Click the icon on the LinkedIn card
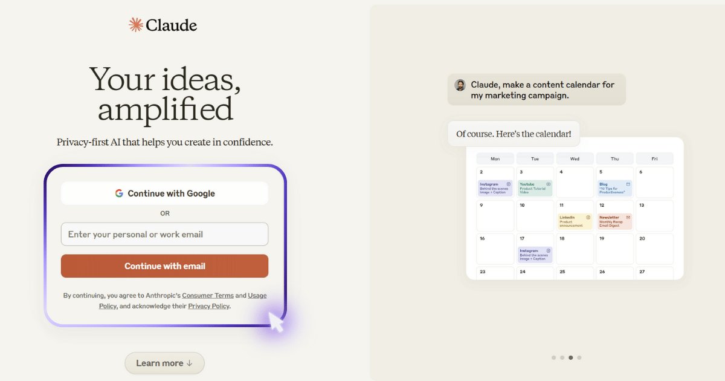This screenshot has height=381, width=725. [588, 217]
